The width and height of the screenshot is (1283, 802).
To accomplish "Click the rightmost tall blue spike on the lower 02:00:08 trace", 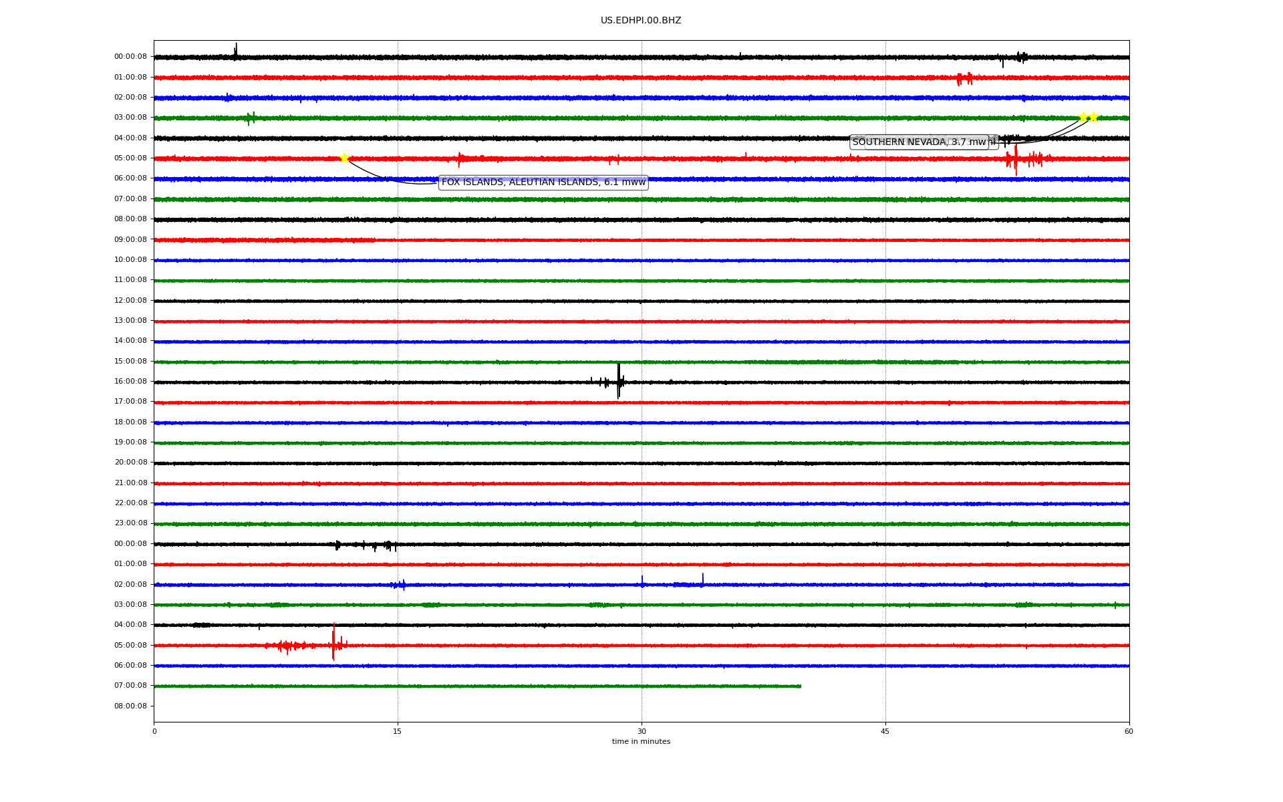I will pos(702,579).
